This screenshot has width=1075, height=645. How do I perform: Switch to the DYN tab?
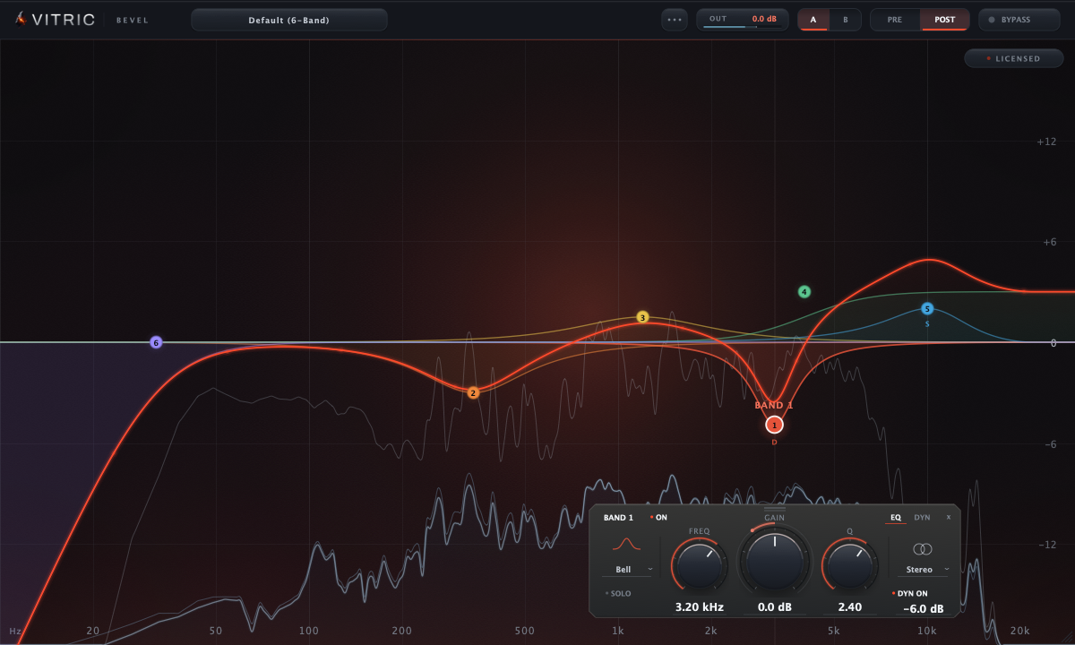[922, 518]
